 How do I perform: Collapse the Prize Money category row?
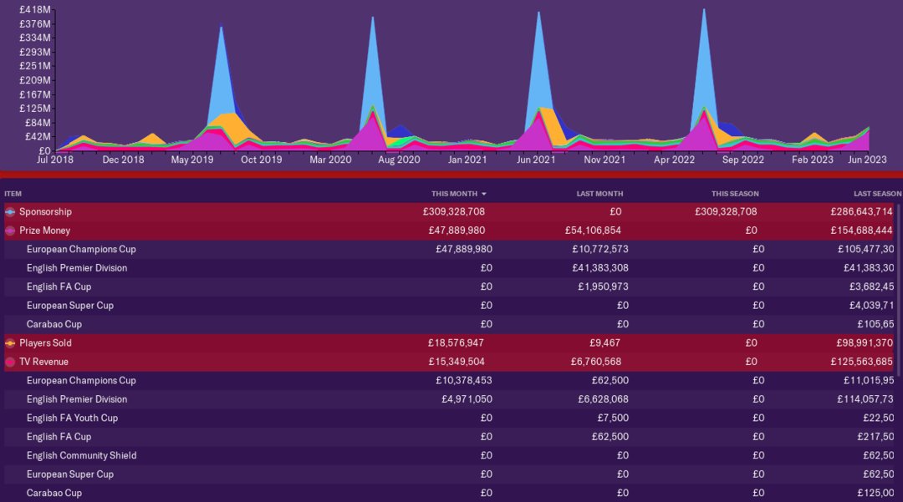click(x=44, y=231)
